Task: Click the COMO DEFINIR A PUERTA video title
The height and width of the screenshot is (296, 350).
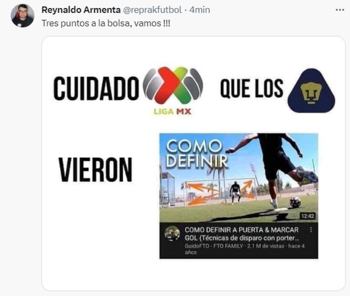Action: [x=242, y=234]
